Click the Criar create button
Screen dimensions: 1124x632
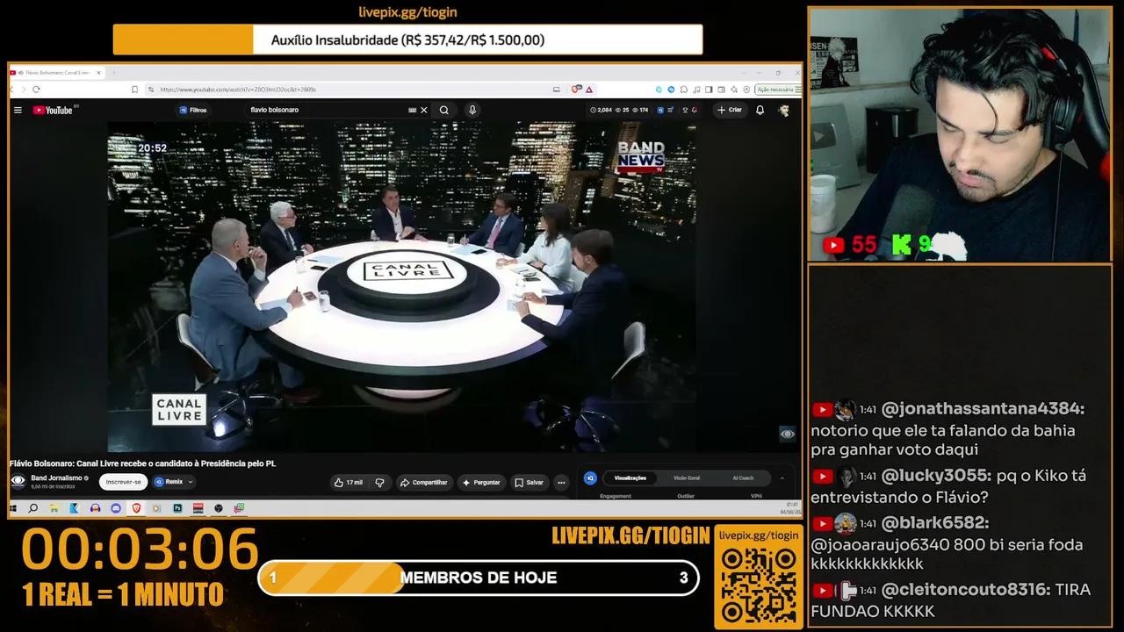click(x=730, y=110)
